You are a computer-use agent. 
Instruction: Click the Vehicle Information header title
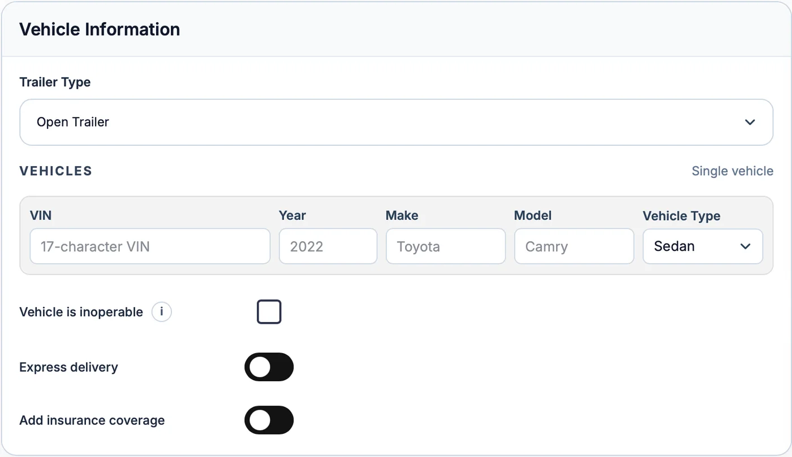coord(100,29)
